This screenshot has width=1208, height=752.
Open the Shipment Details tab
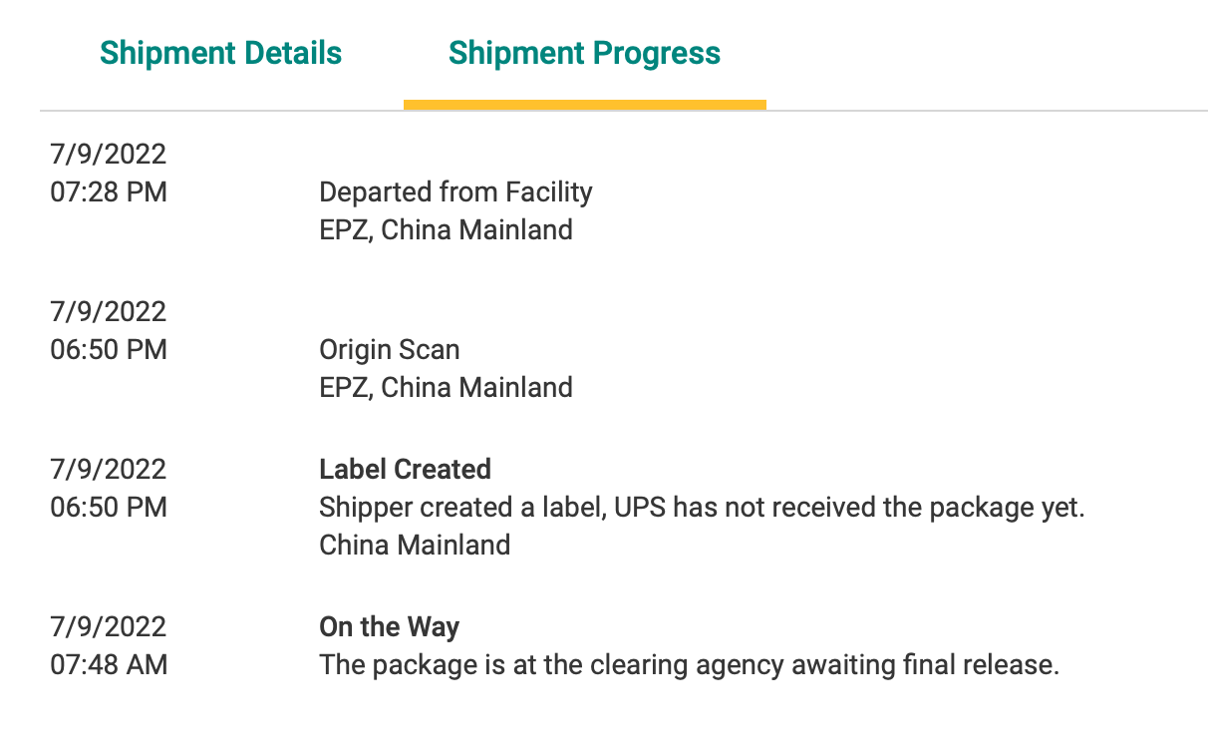click(220, 53)
